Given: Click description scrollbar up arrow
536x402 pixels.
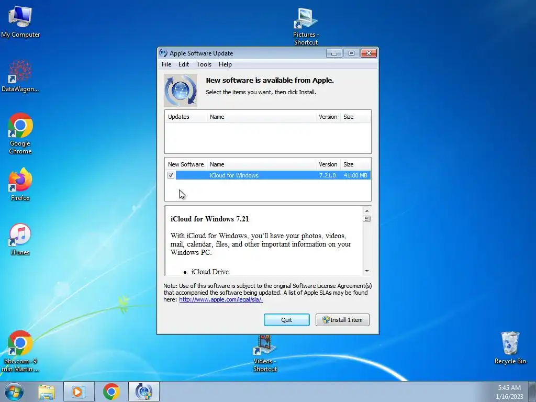Looking at the screenshot, I should tap(367, 211).
